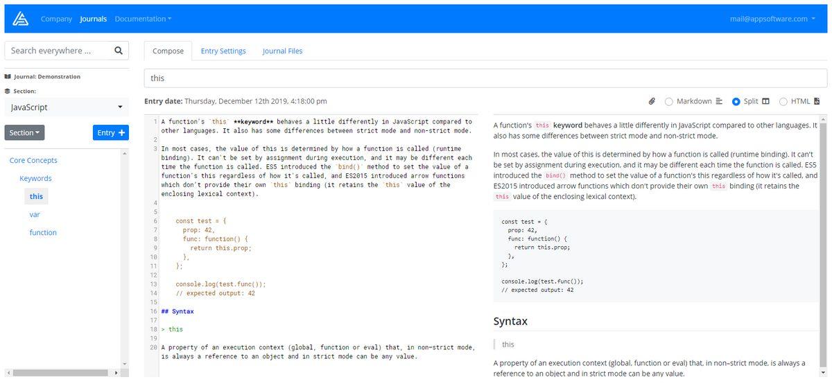Image resolution: width=832 pixels, height=384 pixels.
Task: Open the Journal Files tab
Action: coord(282,51)
